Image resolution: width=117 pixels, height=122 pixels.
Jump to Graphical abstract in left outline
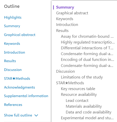(20, 35)
